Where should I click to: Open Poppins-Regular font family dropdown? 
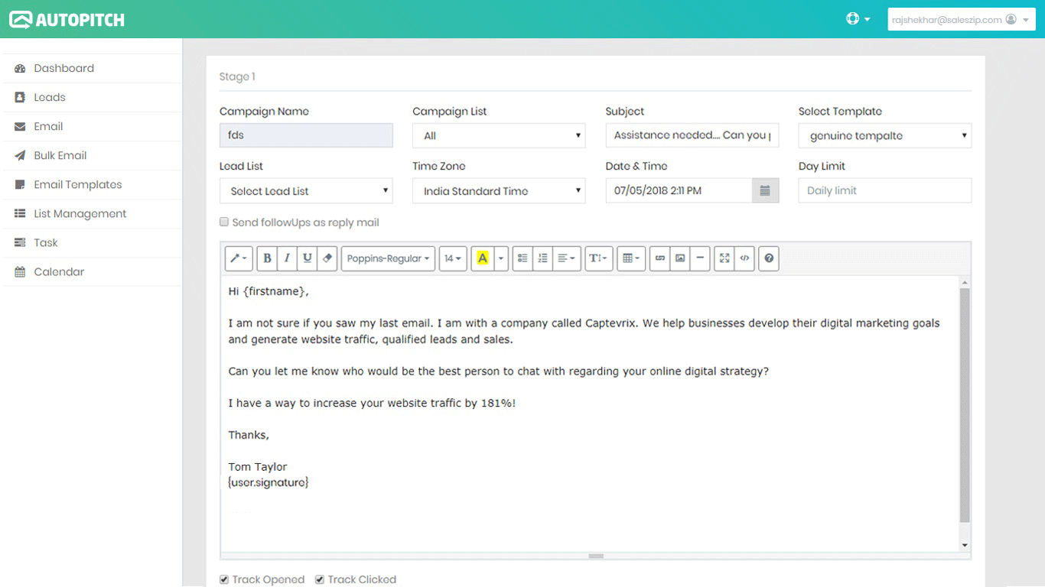[x=389, y=258]
